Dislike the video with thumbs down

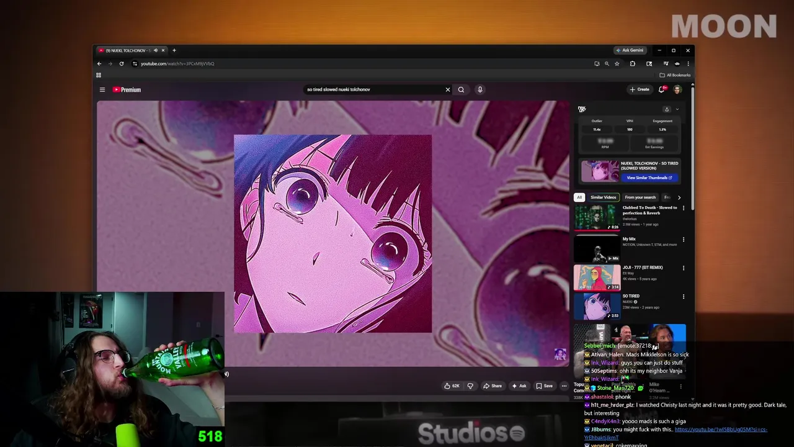pos(470,386)
